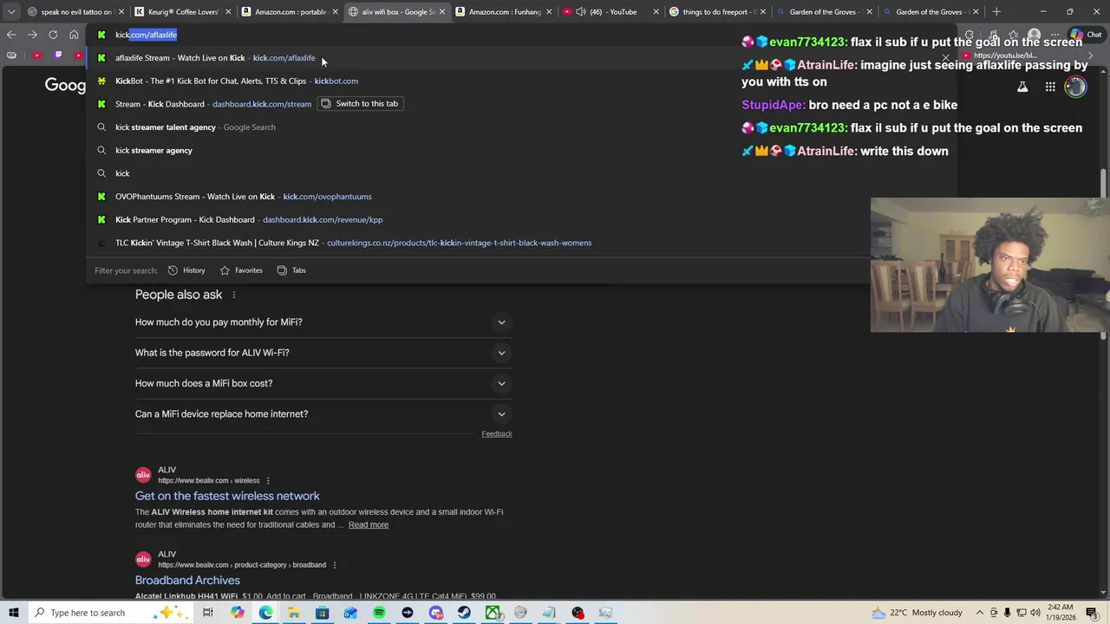Open the Google account avatar
This screenshot has height=624, width=1110.
(x=1075, y=87)
